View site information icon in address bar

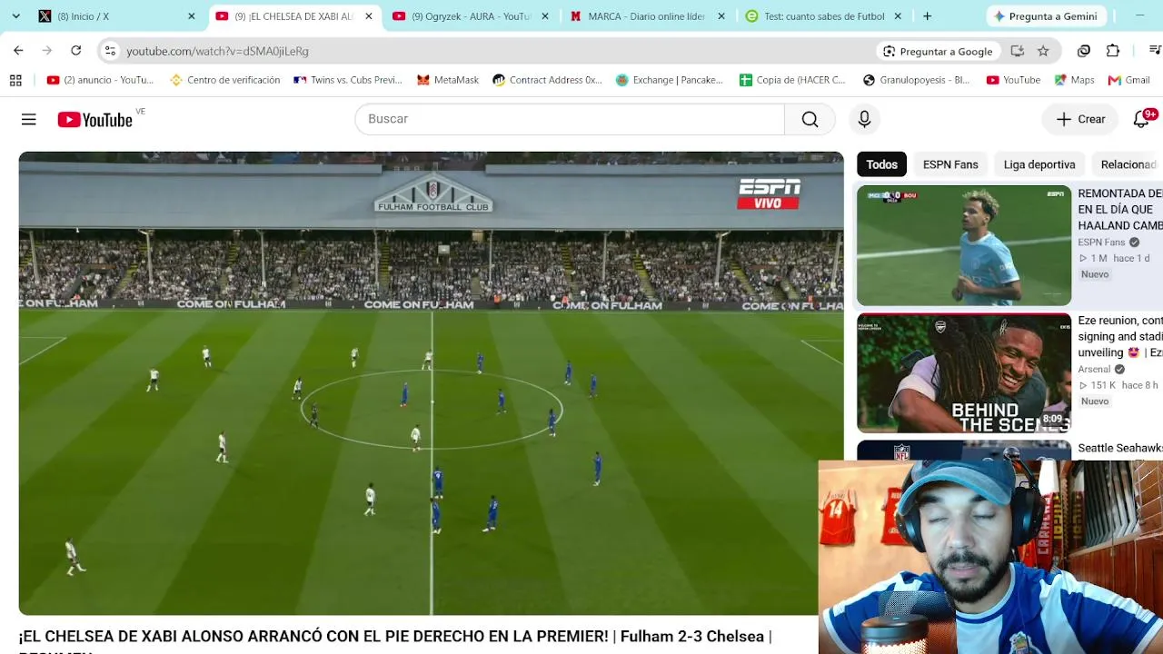coord(110,51)
